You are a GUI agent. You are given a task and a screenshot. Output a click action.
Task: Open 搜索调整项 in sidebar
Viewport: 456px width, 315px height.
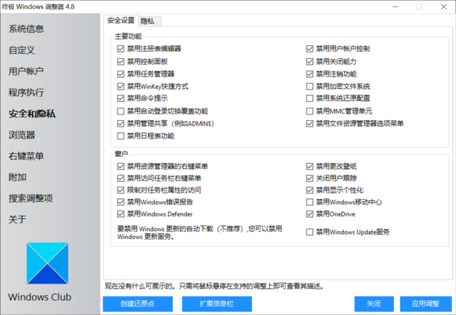[31, 198]
